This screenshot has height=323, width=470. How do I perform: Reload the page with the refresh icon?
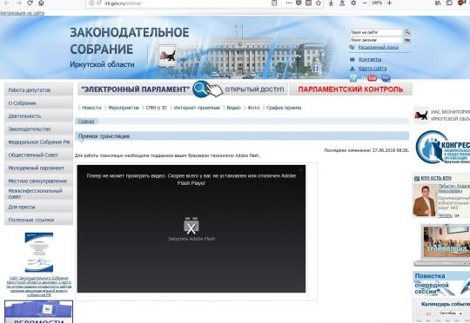[x=30, y=3]
